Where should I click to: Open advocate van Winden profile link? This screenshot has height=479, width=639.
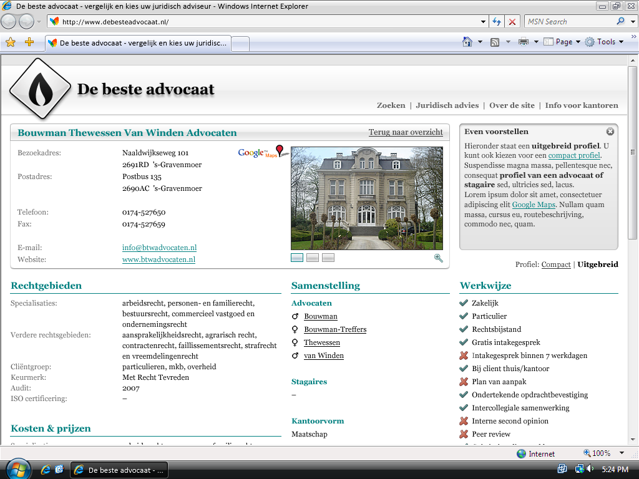tap(324, 356)
